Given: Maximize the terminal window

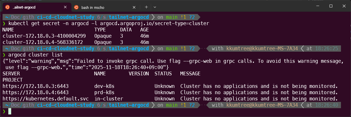Looking at the screenshot, I should (x=331, y=6).
